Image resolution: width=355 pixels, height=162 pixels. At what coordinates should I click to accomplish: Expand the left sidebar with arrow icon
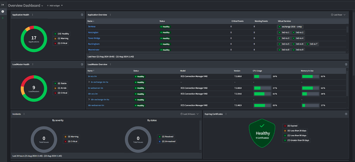3,5
